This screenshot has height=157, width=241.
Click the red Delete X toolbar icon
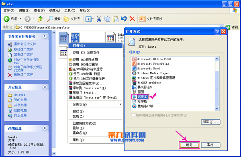tap(132, 19)
